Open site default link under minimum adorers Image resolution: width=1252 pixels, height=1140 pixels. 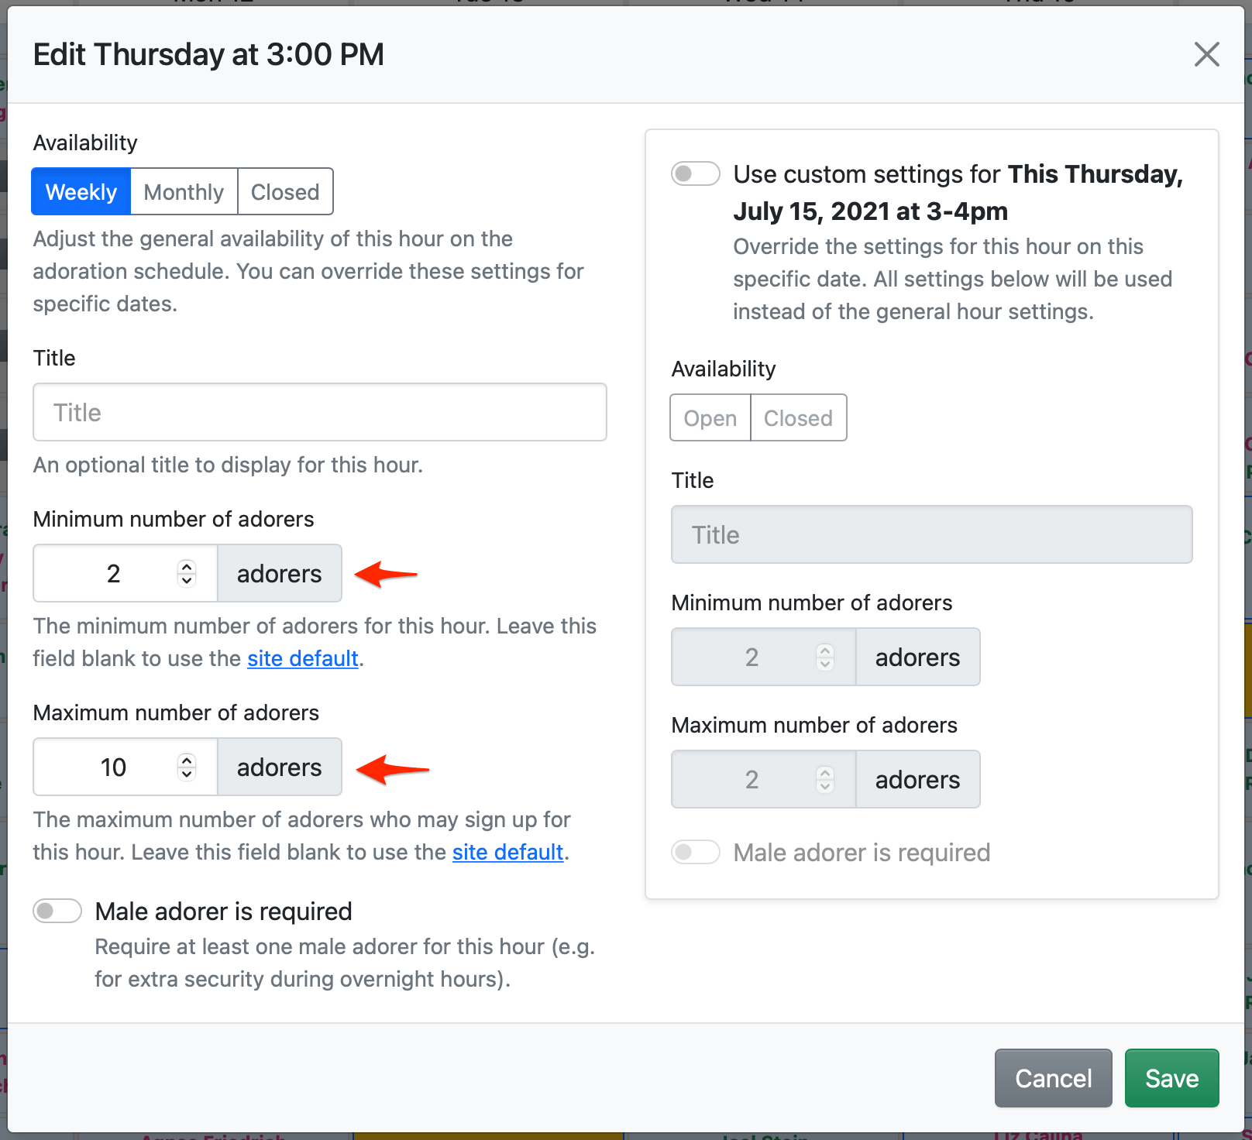(302, 658)
